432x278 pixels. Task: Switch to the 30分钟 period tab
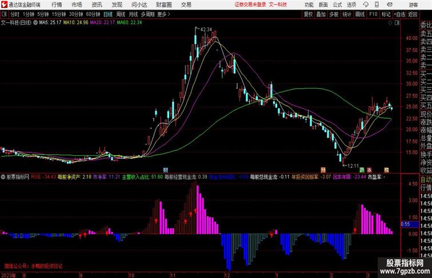coord(76,14)
